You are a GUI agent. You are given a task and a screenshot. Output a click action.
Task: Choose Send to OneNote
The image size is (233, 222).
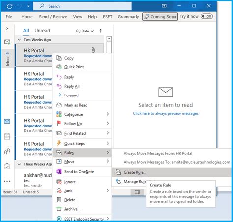coord(82,172)
